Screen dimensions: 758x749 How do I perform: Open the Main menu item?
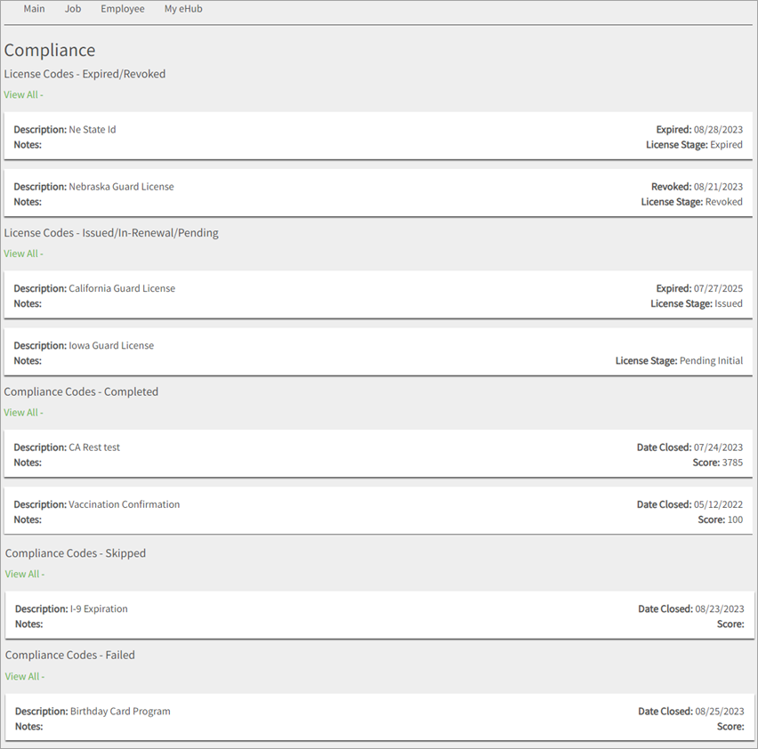coord(34,8)
